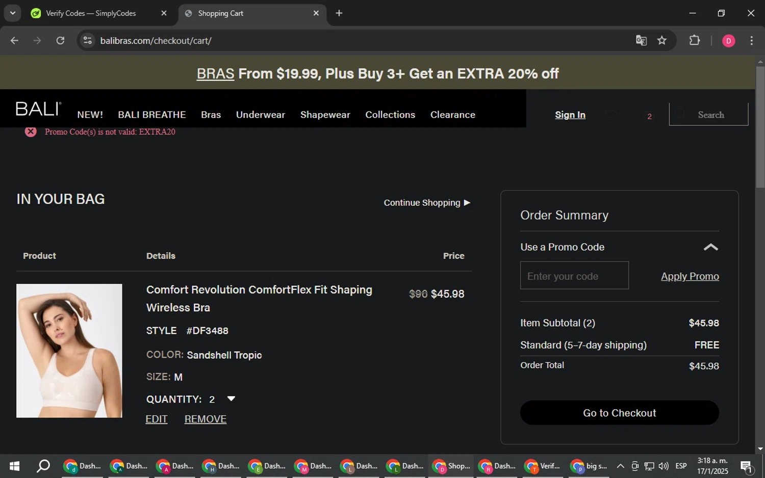Open the Collections menu
Viewport: 765px width, 478px height.
390,115
